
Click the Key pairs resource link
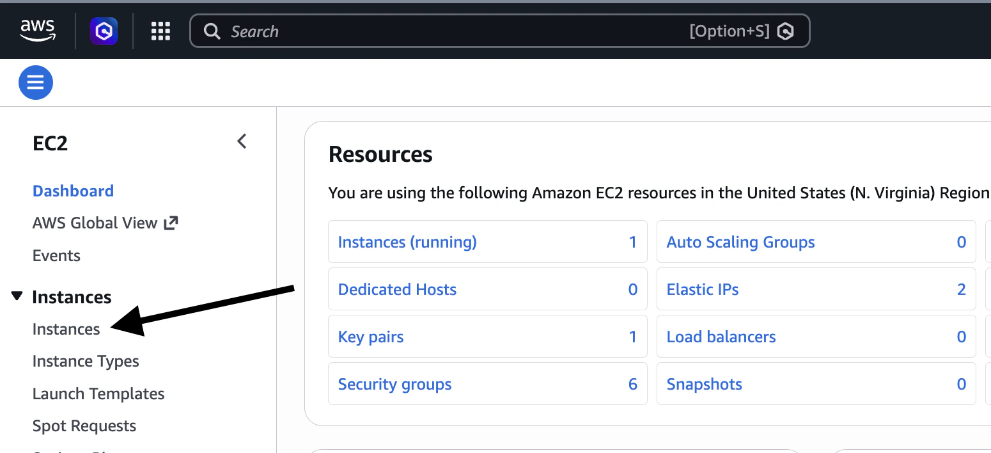pyautogui.click(x=371, y=337)
